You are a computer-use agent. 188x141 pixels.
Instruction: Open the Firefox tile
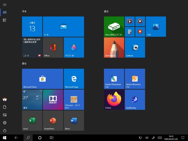click(114, 100)
